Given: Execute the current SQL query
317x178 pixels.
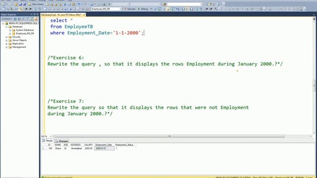Looking at the screenshot, I should point(130,9).
